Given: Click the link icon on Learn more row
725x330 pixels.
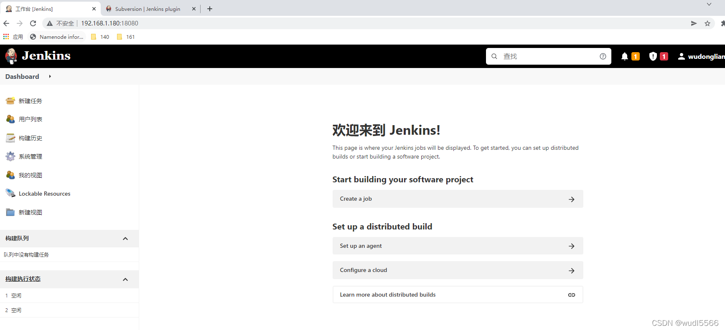Looking at the screenshot, I should point(572,295).
